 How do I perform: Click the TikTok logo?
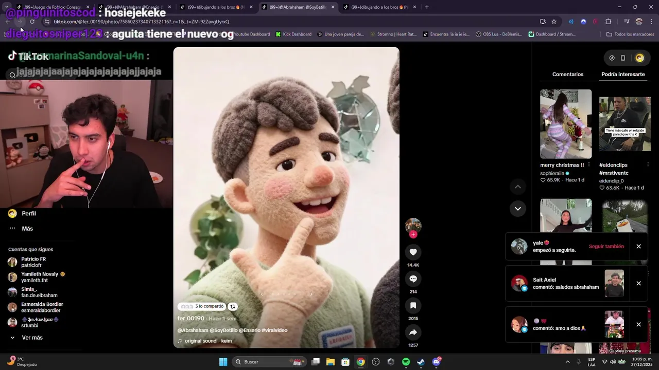[28, 56]
